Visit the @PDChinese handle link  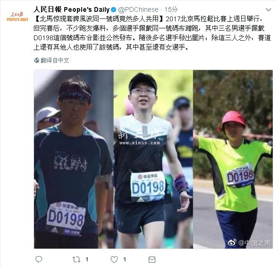[x=138, y=9]
